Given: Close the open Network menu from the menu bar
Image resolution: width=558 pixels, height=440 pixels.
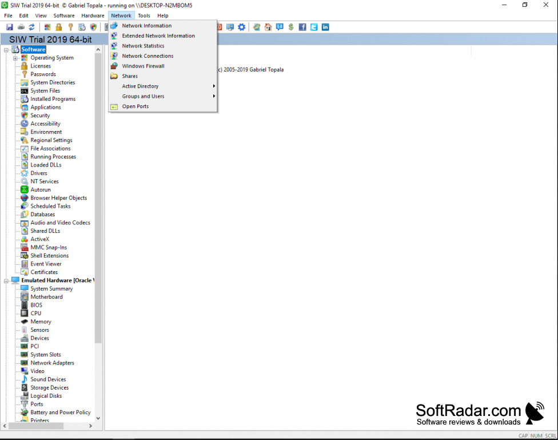Looking at the screenshot, I should click(121, 15).
